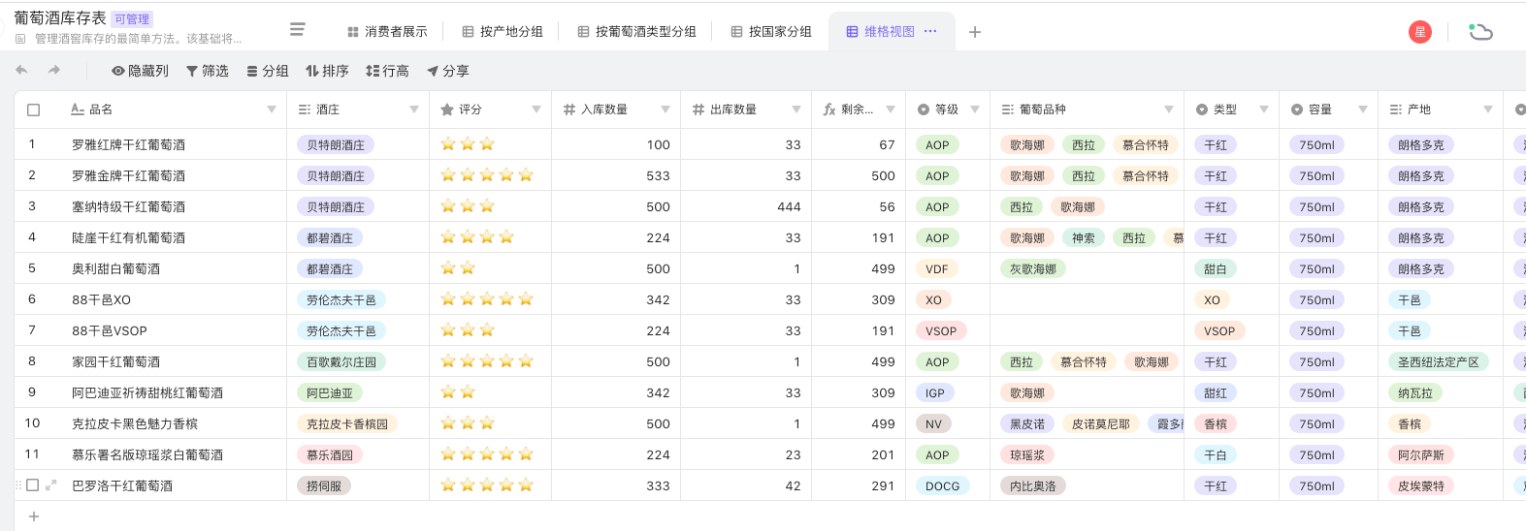Switch to 消费者展示 tab
1526x531 pixels.
[x=387, y=32]
